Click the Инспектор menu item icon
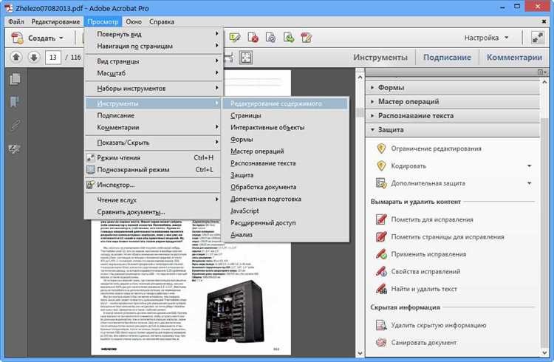 [91, 185]
